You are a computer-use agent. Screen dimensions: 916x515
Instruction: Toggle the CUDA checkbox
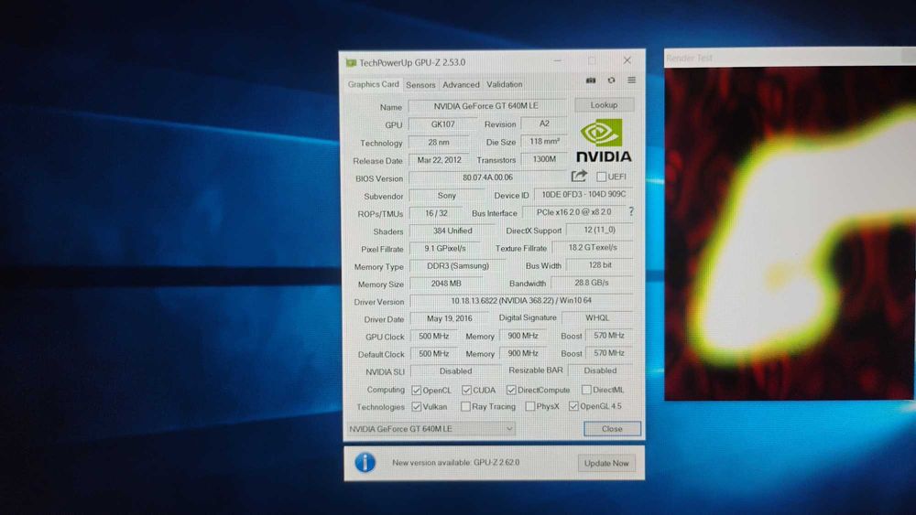(x=466, y=390)
